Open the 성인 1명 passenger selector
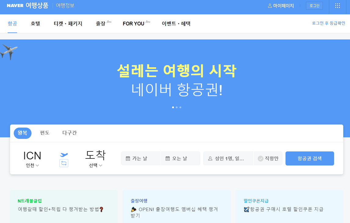The width and height of the screenshot is (350, 223). [x=228, y=159]
